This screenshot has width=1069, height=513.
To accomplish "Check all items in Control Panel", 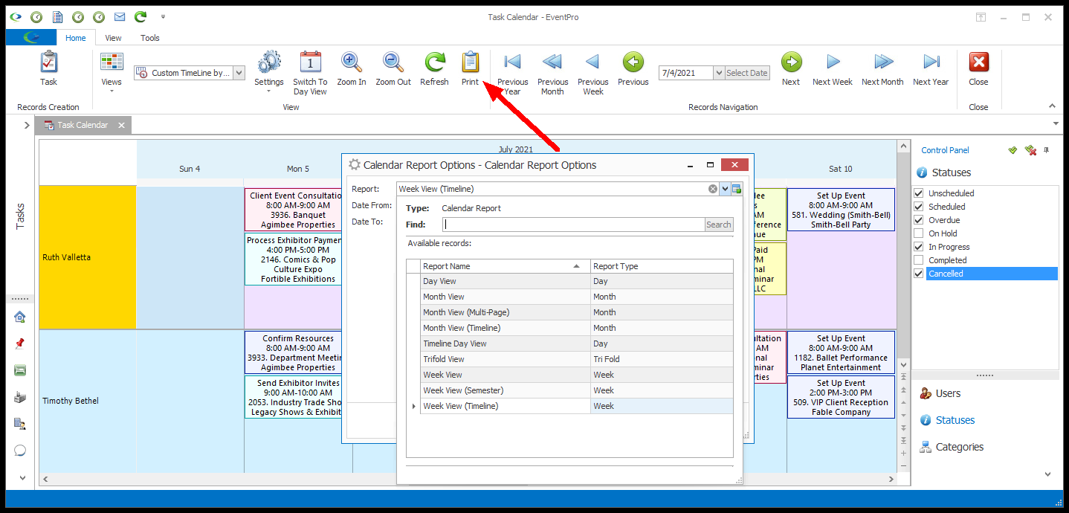I will tap(1013, 150).
